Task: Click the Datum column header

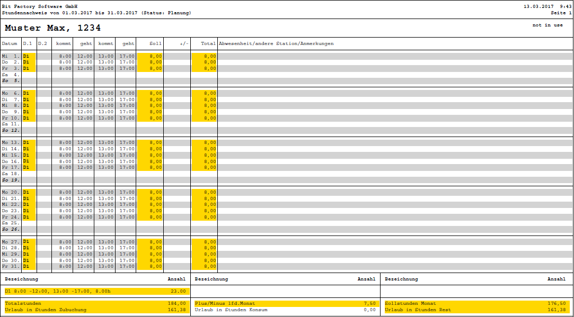Action: click(x=10, y=43)
